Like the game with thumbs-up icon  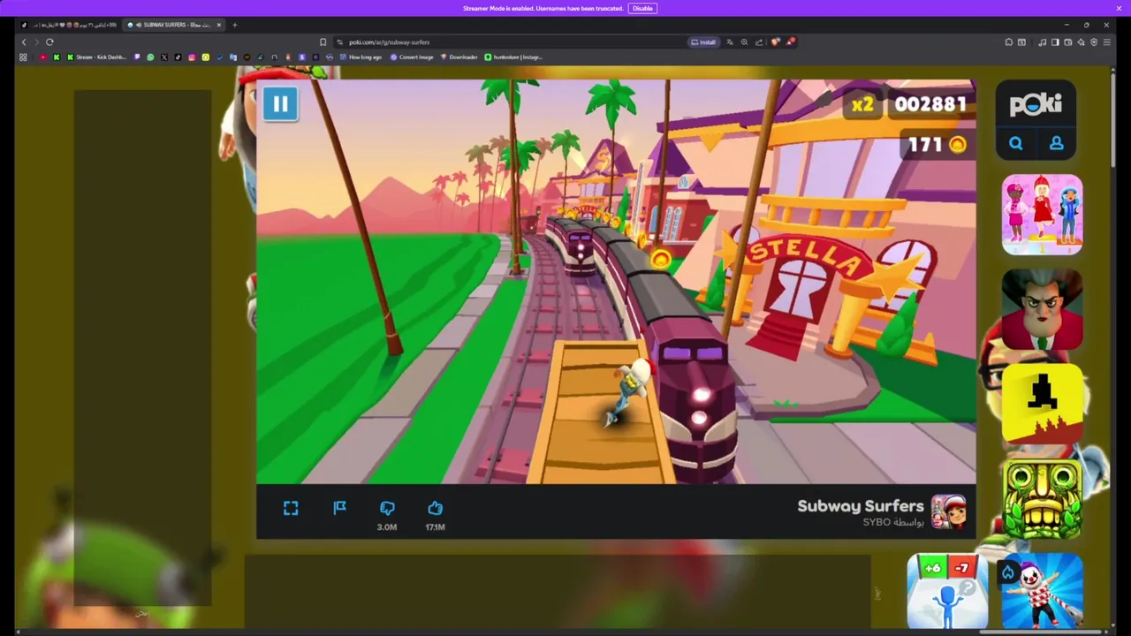[435, 508]
